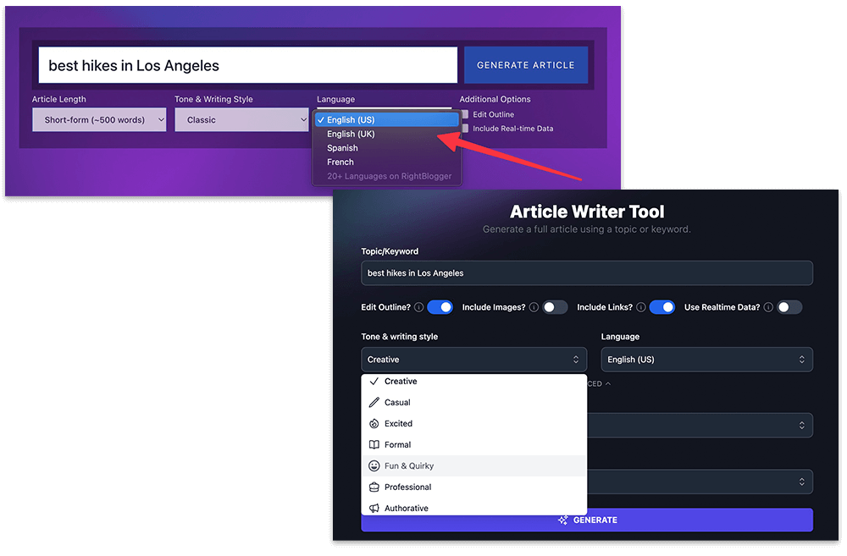The image size is (847, 556).
Task: Click the checkmark next to Creative tone
Action: coord(374,381)
